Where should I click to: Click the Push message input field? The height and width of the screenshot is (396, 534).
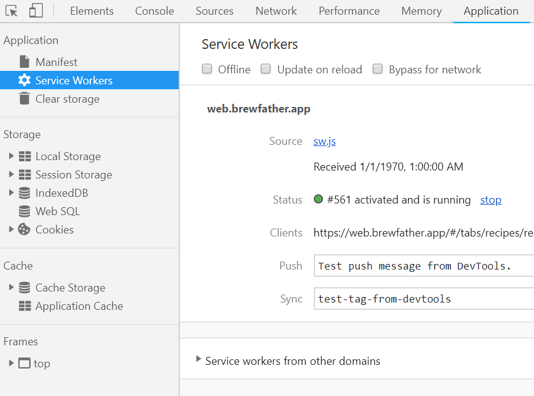click(x=424, y=266)
